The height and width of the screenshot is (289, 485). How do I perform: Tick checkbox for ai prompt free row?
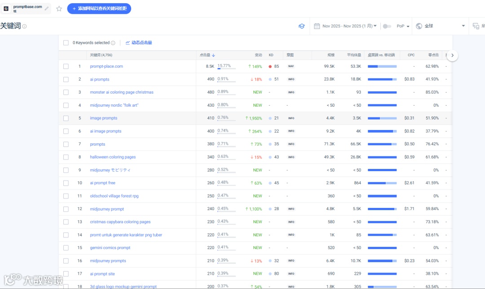pyautogui.click(x=66, y=183)
